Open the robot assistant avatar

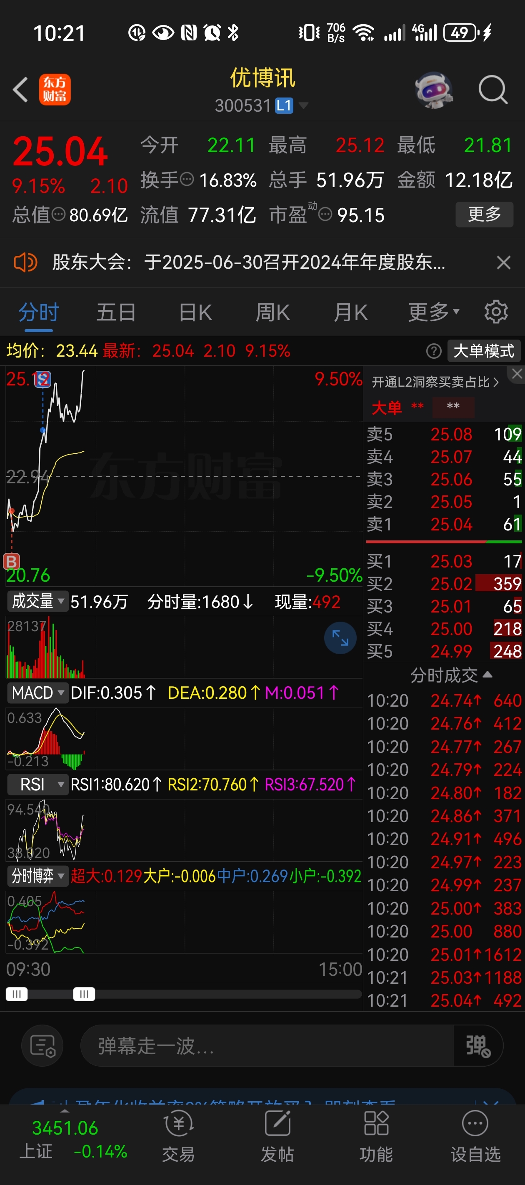click(x=433, y=90)
